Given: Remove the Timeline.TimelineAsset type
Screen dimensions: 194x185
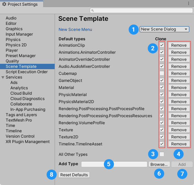Looking at the screenshot, I should pyautogui.click(x=179, y=144).
